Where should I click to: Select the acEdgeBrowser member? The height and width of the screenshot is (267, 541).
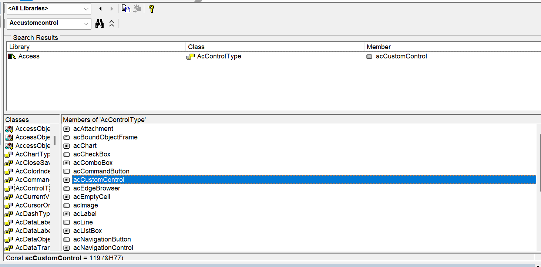click(x=97, y=188)
